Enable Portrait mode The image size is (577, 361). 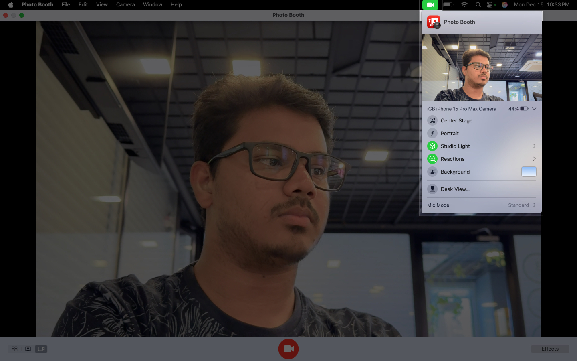click(432, 133)
